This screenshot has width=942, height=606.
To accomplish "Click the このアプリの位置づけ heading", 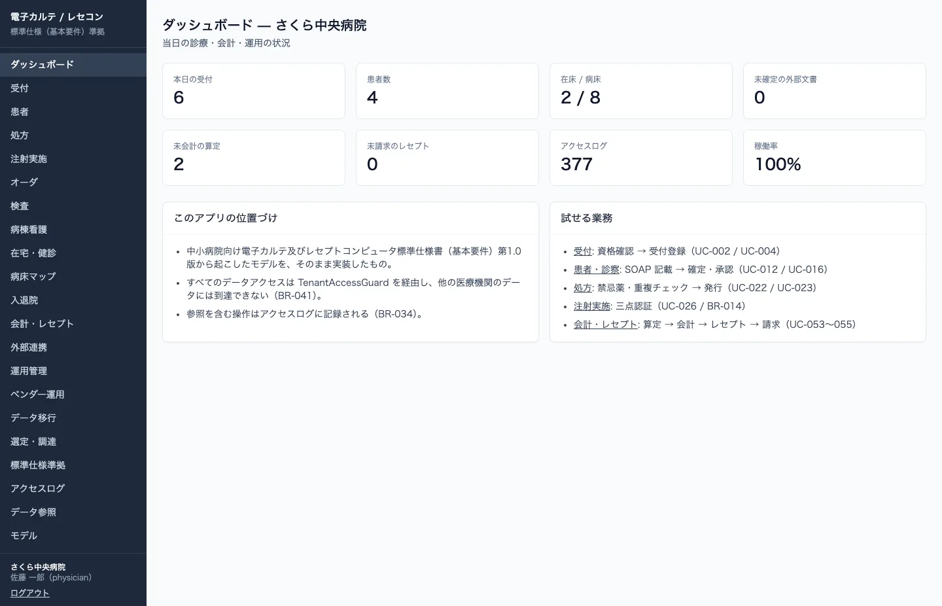I will pos(226,218).
